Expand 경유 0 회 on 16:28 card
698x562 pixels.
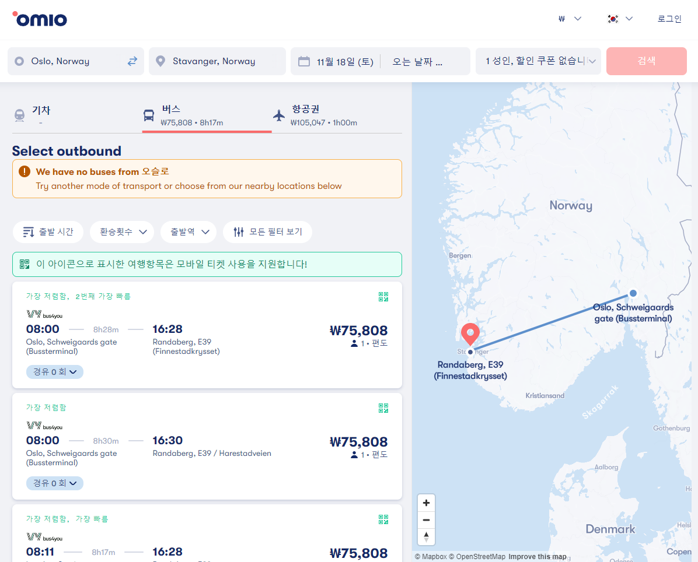(x=55, y=372)
